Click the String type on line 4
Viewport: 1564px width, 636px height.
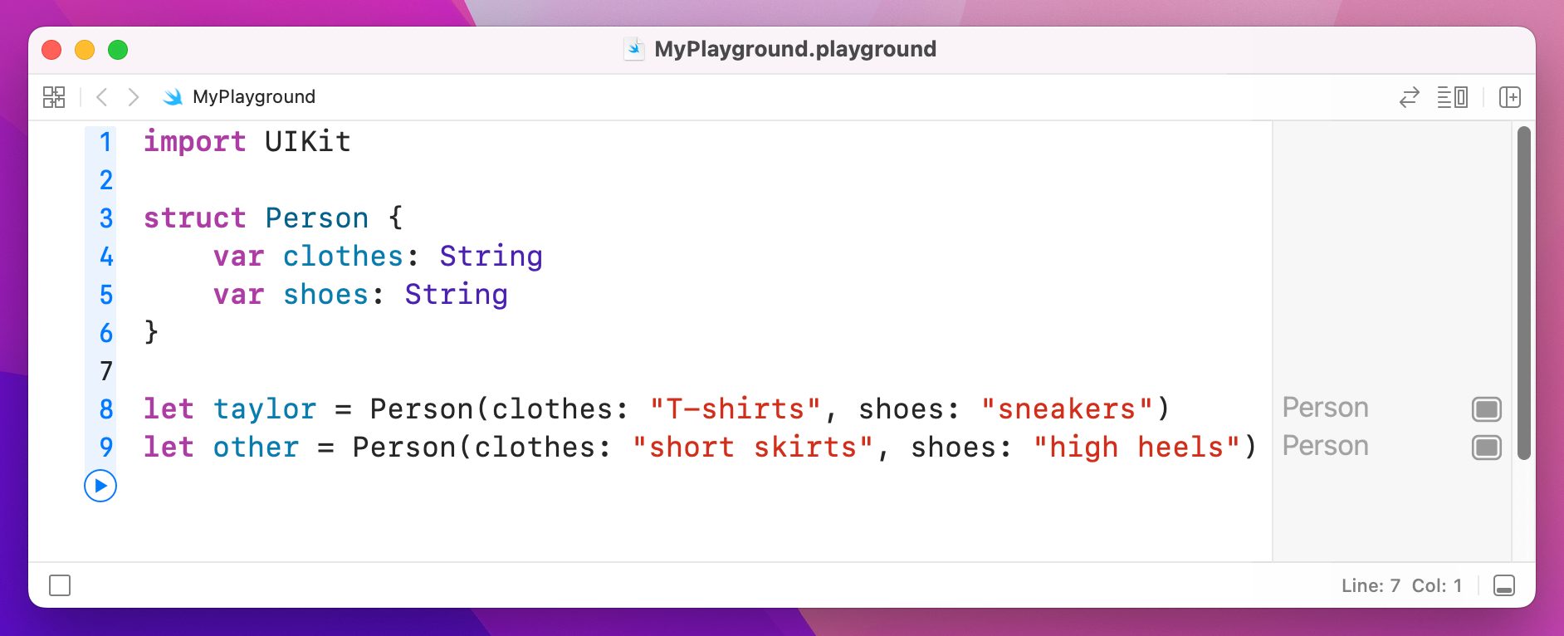(x=491, y=257)
